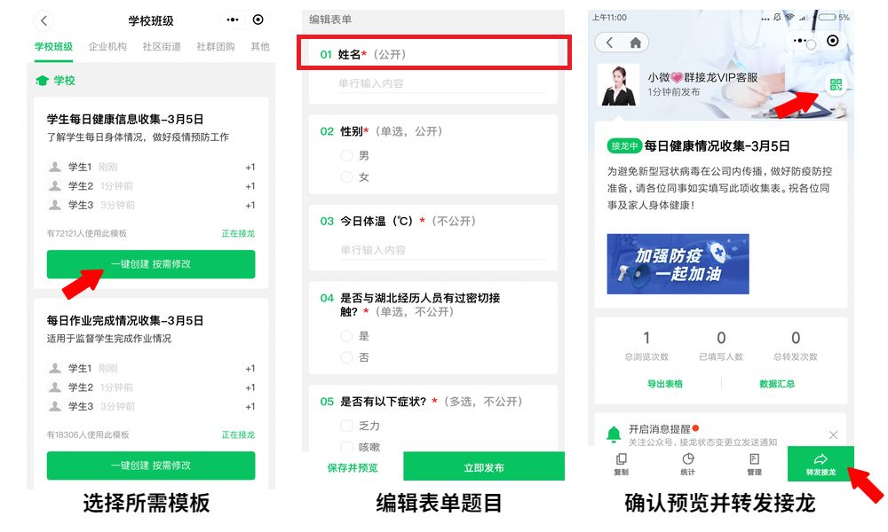Click 一键创建 for 学生每日健康信息收集 template

point(151,264)
